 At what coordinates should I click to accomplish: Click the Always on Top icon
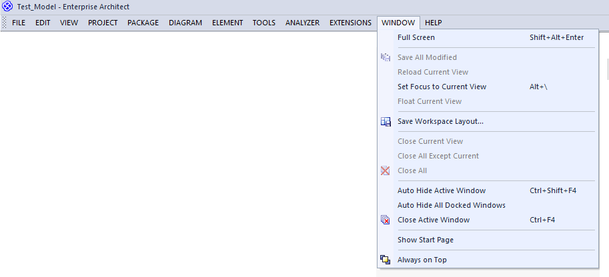click(386, 260)
